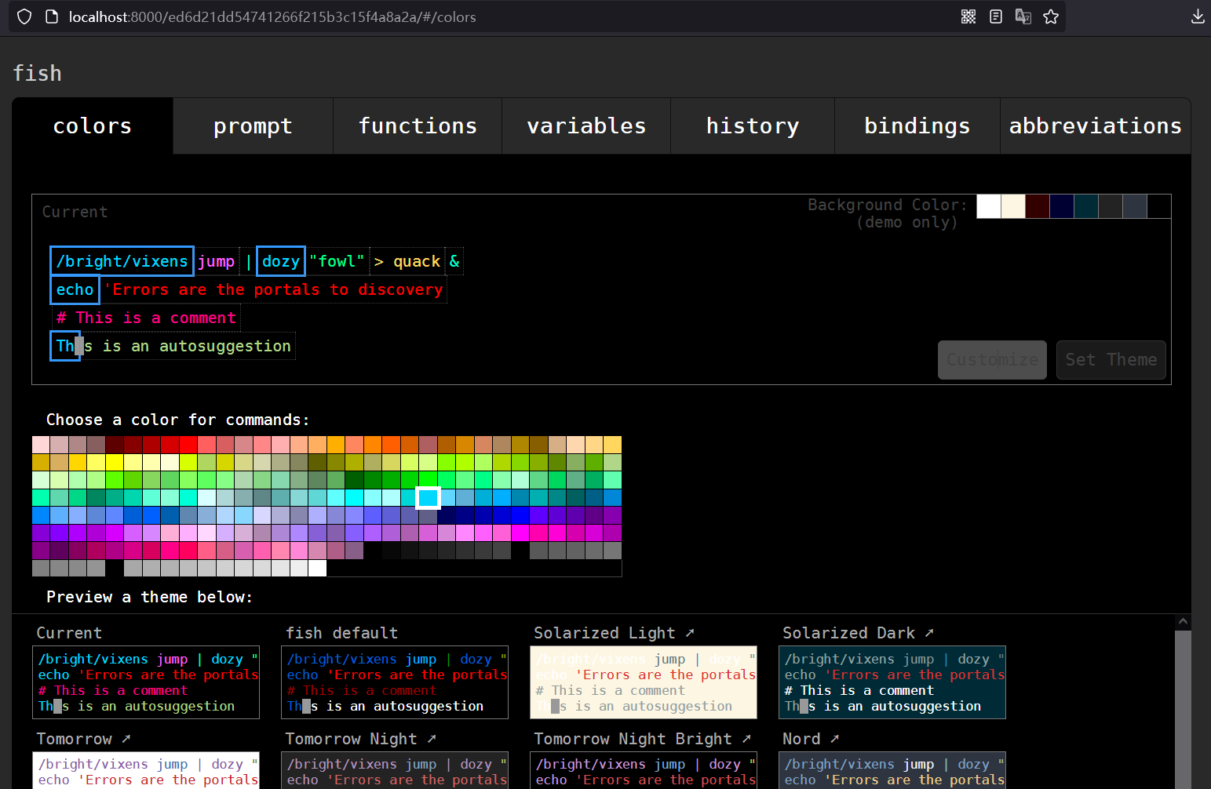Select the /bright/vixens command token
This screenshot has height=789, width=1211.
point(122,260)
